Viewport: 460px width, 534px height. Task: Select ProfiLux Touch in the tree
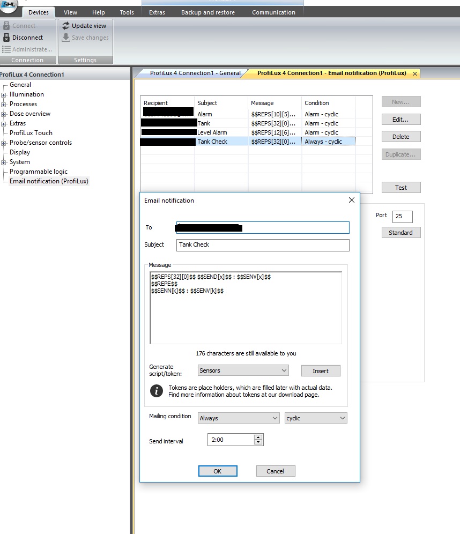click(x=31, y=133)
